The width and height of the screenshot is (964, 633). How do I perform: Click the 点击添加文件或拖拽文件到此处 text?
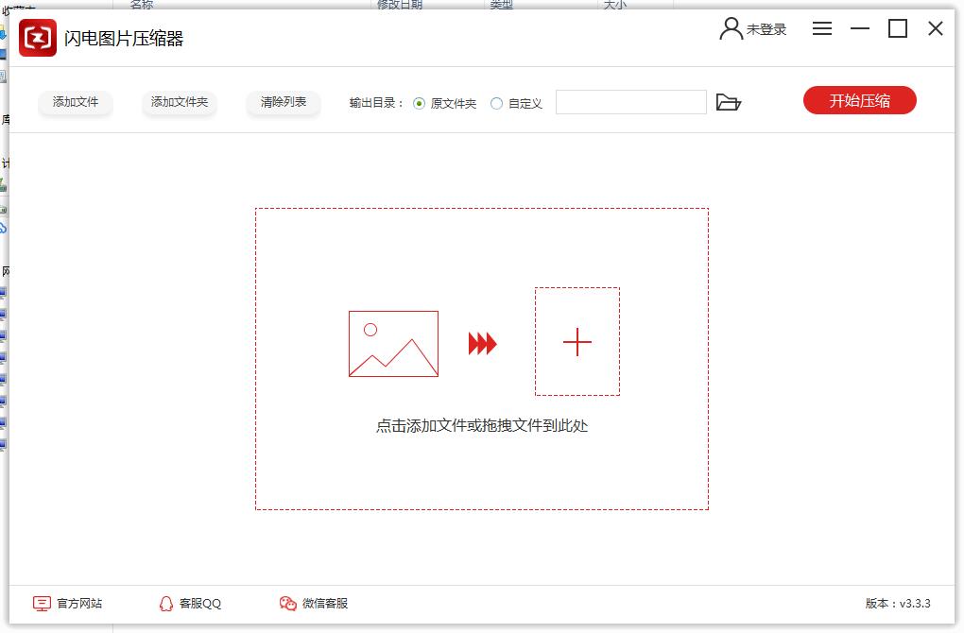coord(482,426)
